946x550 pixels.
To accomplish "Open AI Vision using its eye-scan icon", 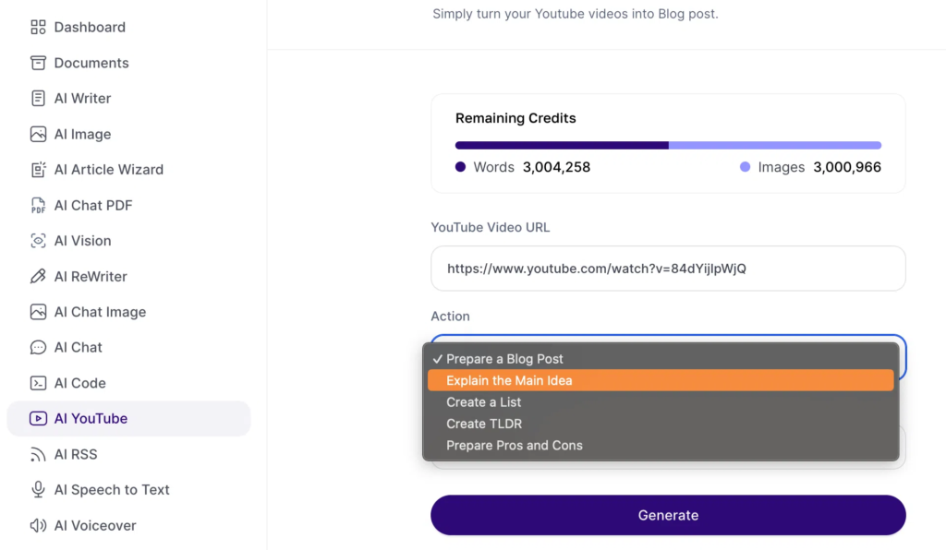I will (x=38, y=241).
